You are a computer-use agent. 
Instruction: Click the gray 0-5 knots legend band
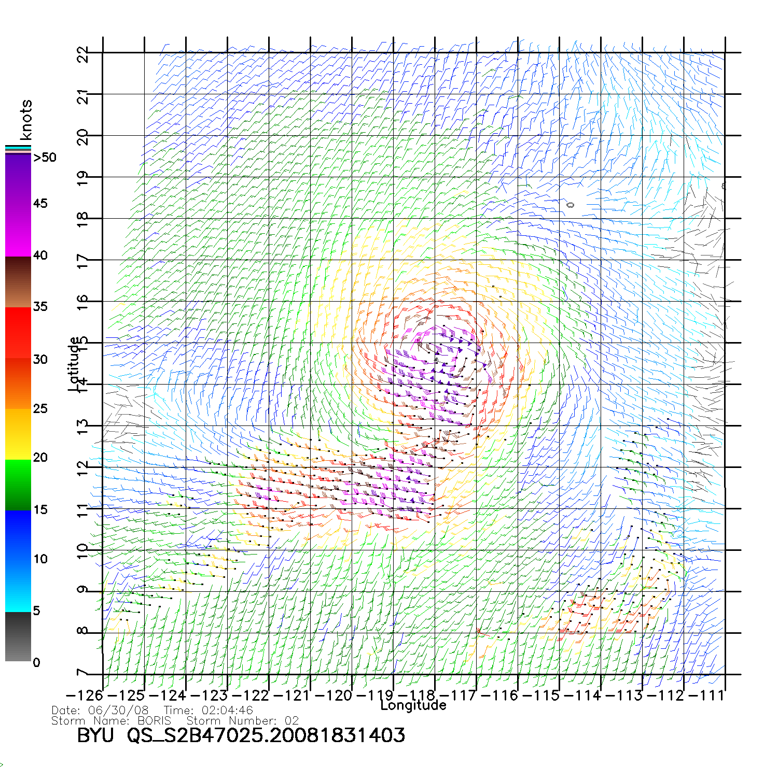tap(18, 636)
